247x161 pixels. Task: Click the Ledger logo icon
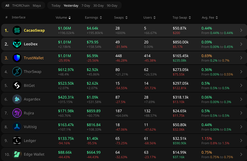click(17, 140)
